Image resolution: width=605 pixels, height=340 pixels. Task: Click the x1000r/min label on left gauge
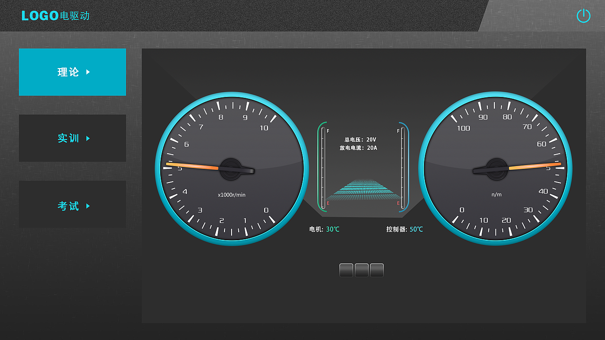[x=232, y=195]
